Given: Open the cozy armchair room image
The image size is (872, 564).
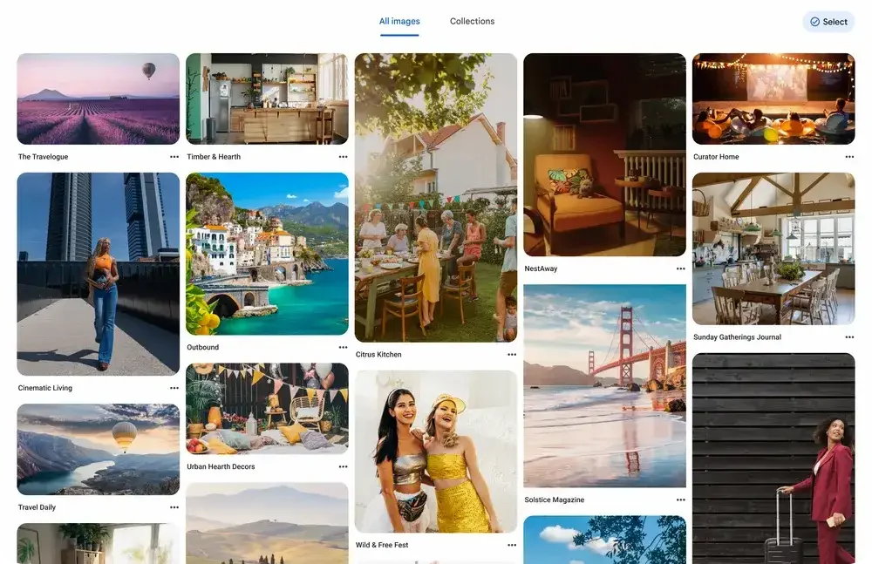Looking at the screenshot, I should click(604, 154).
